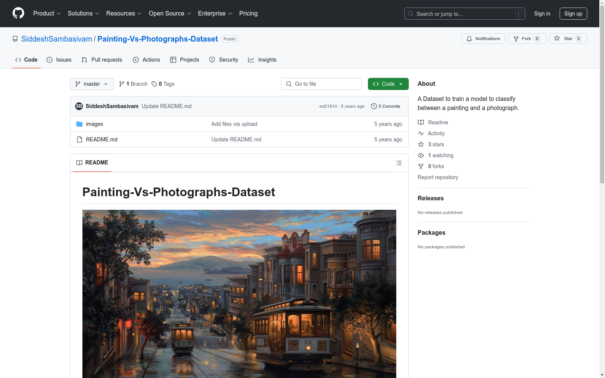View the 5 Commits history
Screen dimensions: 605x378
click(386, 106)
